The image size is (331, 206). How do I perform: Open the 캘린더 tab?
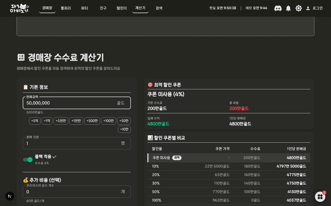(122, 8)
